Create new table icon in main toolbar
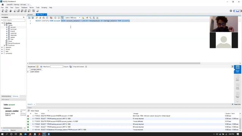Viewport: 242px width, 136px height. [19, 11]
